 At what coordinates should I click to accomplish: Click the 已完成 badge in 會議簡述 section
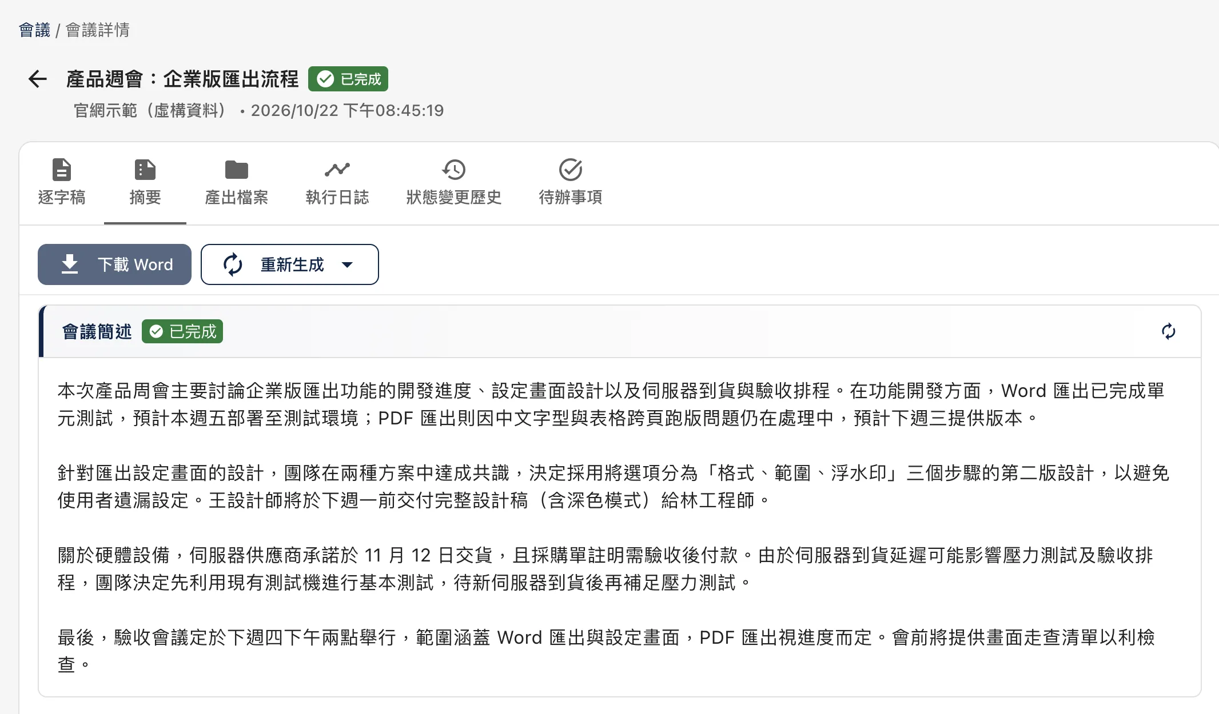click(x=182, y=331)
